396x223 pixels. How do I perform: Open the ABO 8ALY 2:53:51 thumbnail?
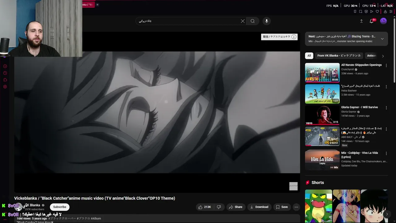(322, 136)
